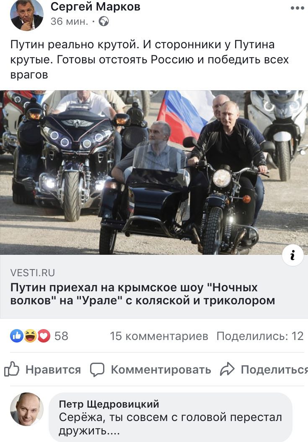Tap the info icon on link preview
Viewport: 308px width, 442px height.
(x=293, y=255)
